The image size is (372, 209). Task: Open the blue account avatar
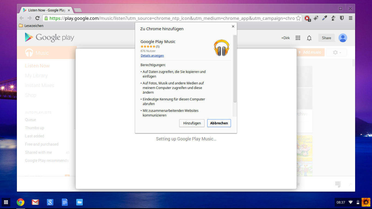(343, 38)
